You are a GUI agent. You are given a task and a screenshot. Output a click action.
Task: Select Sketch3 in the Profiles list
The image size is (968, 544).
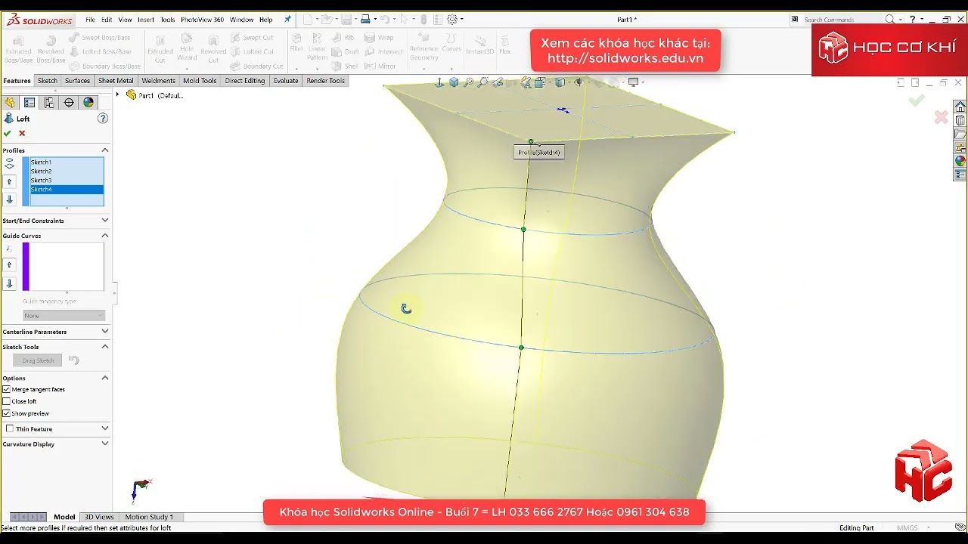(x=67, y=180)
